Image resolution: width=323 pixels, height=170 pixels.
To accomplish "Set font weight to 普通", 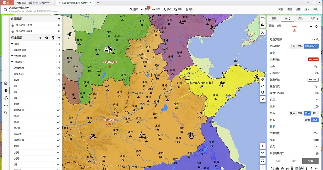I will click(x=307, y=120).
